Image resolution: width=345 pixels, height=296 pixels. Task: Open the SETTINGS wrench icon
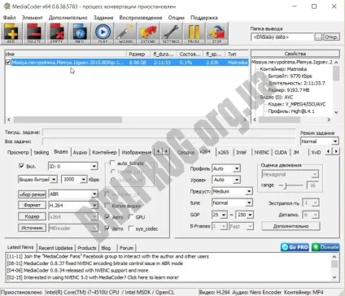point(171,33)
